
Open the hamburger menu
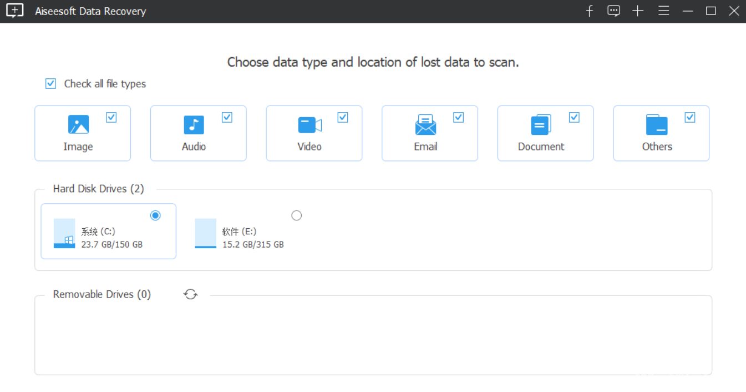point(663,11)
